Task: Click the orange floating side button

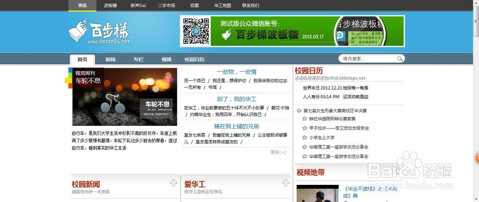Action: (477, 158)
